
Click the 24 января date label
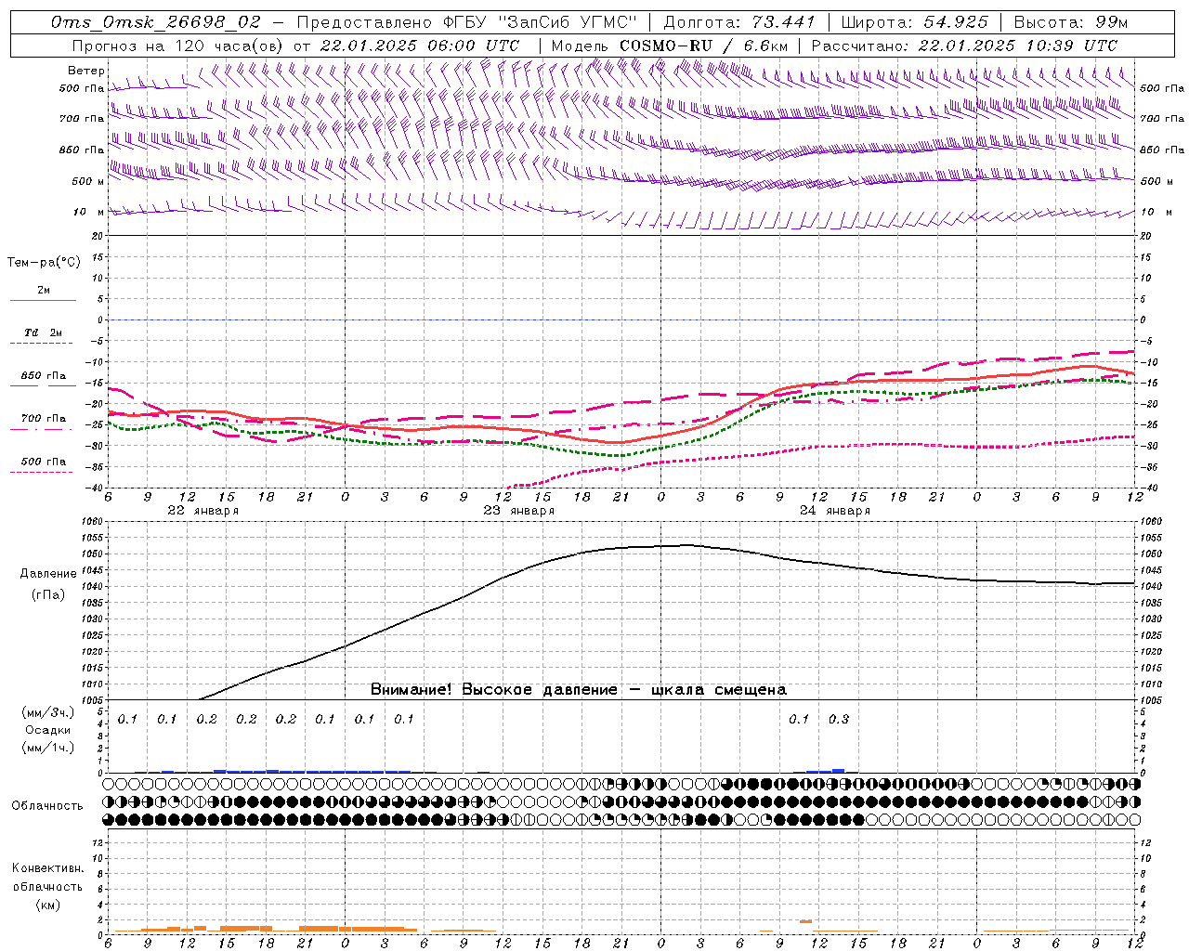tap(834, 511)
